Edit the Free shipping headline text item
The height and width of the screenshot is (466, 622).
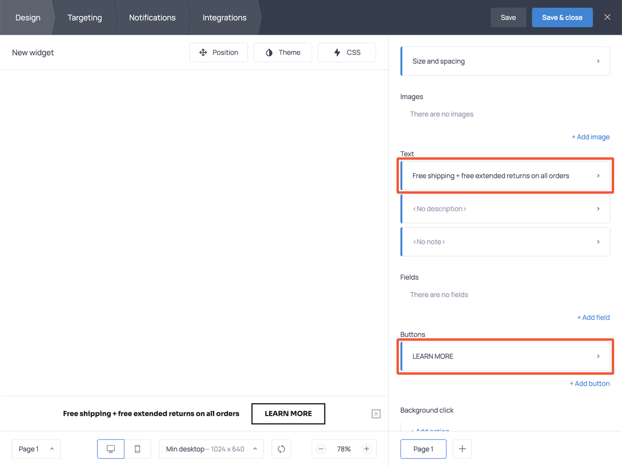[x=505, y=176]
